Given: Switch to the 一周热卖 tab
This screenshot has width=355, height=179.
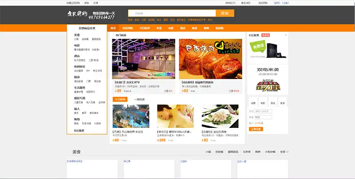Looking at the screenshot, I should pyautogui.click(x=139, y=99).
